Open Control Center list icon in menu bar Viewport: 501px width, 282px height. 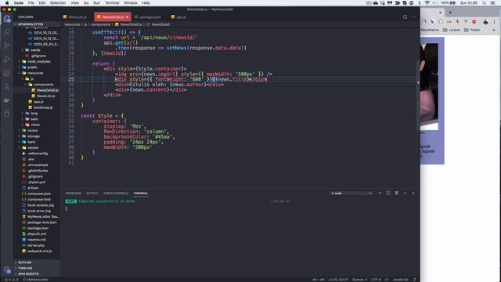click(492, 3)
